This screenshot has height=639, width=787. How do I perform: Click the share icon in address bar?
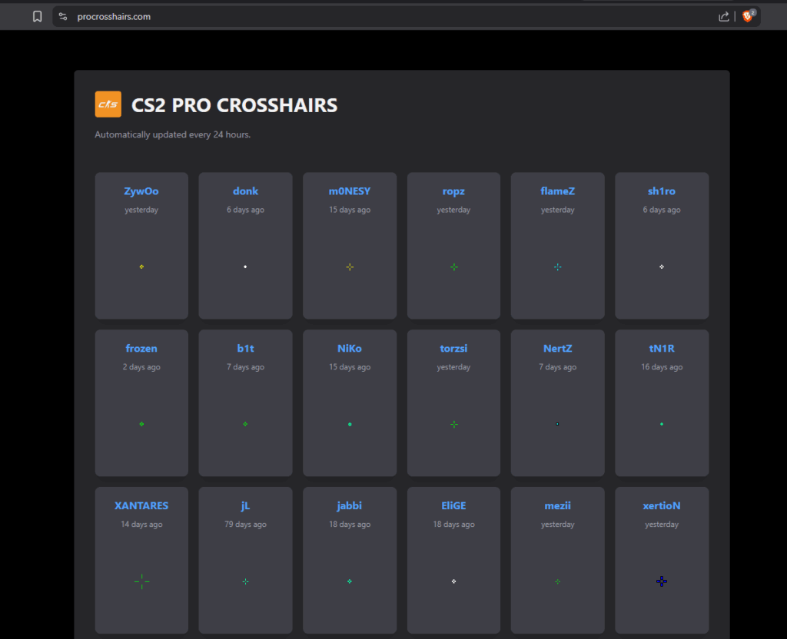[x=723, y=16]
